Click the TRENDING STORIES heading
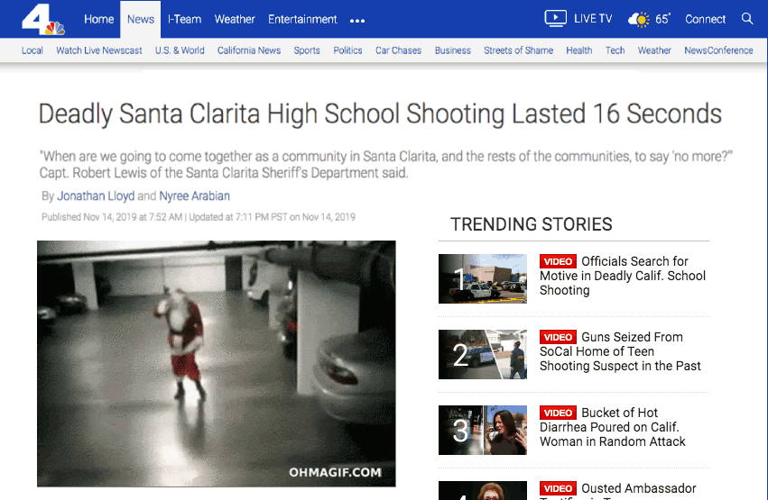The height and width of the screenshot is (500, 768). click(x=531, y=224)
